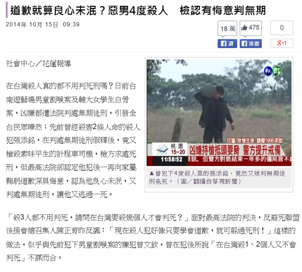Click the Google g+1 button
The width and height of the screenshot is (302, 272).
click(x=282, y=43)
